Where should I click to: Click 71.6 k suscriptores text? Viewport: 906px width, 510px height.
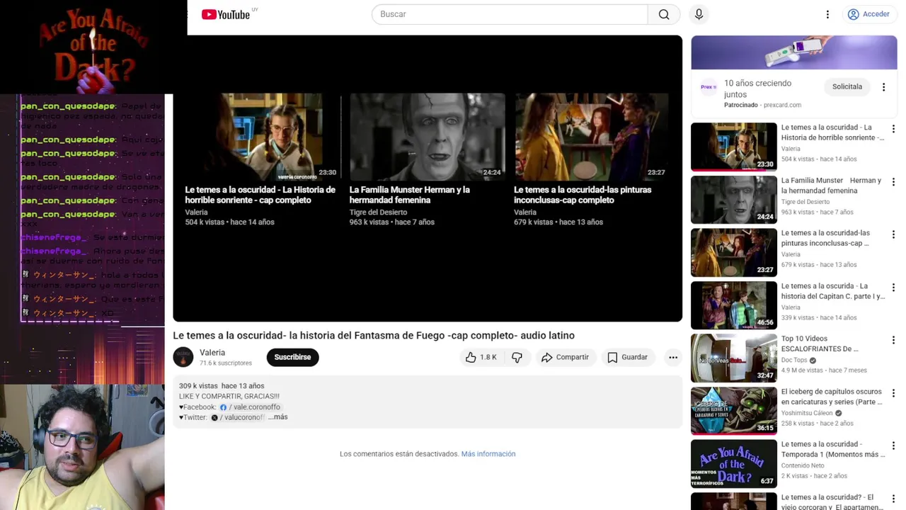point(226,363)
